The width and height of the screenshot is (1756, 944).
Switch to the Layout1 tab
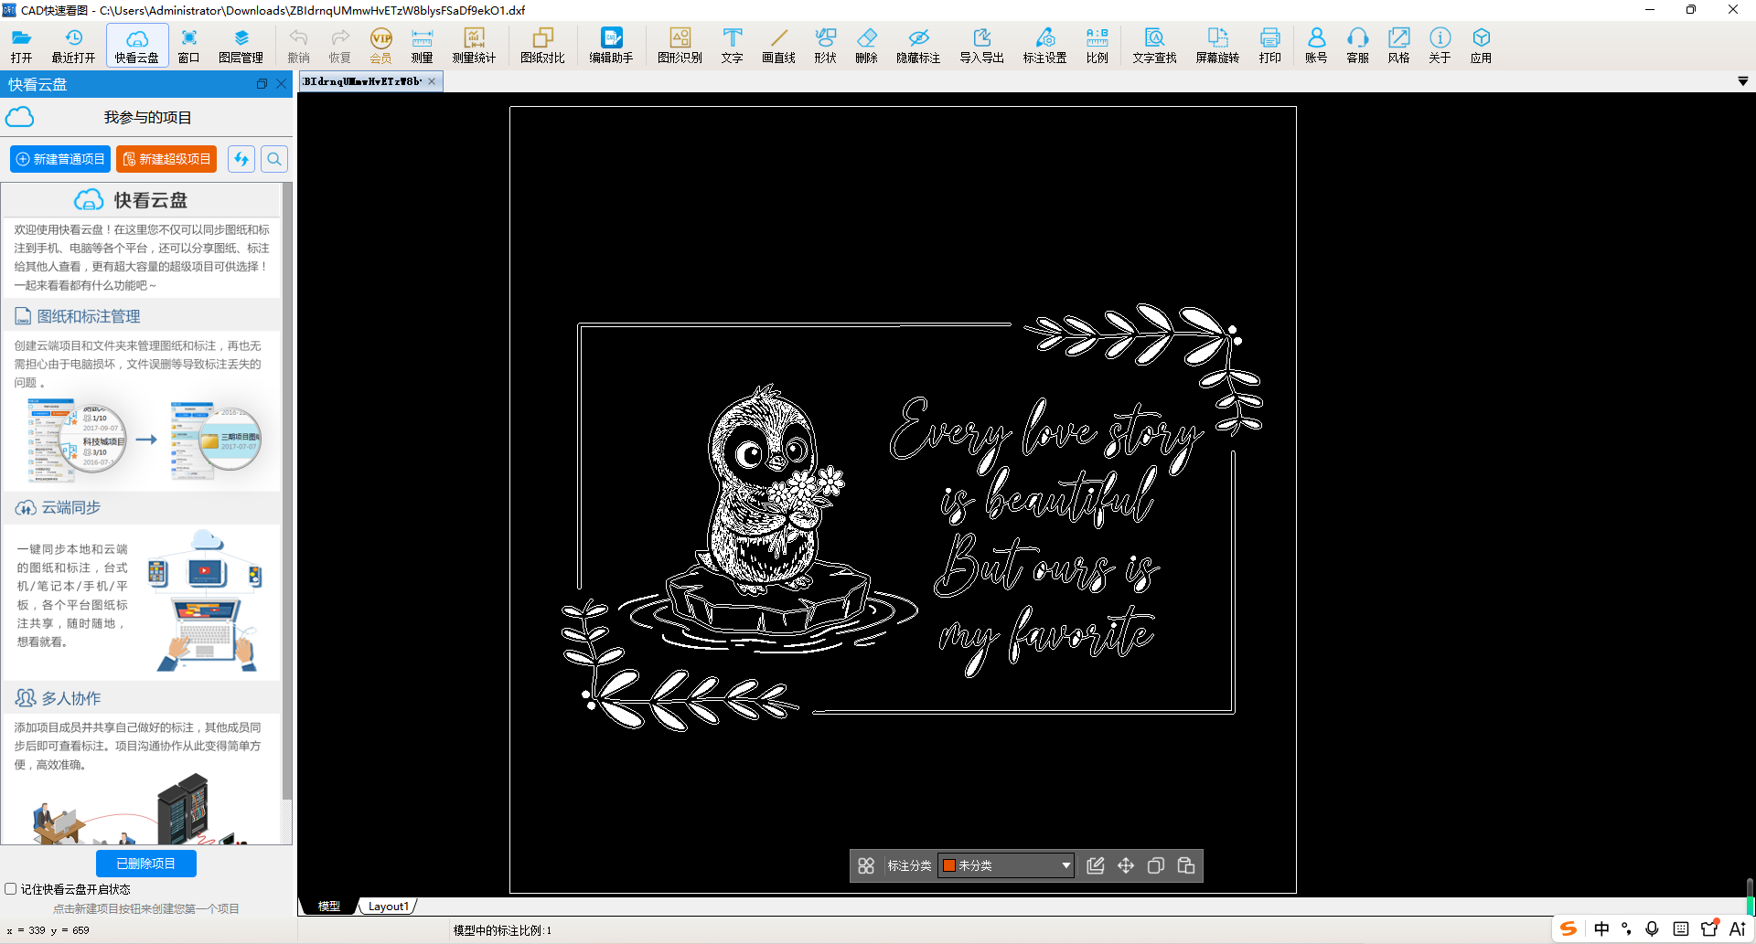(388, 907)
